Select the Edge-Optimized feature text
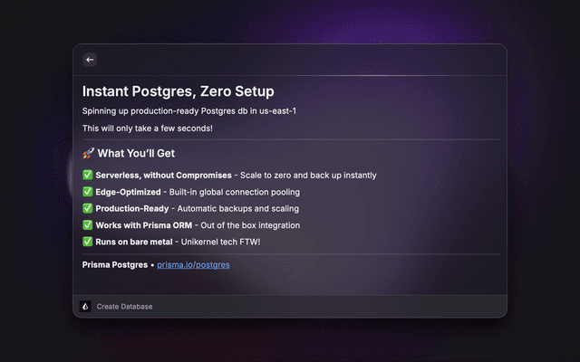This screenshot has width=580, height=362. (x=130, y=192)
